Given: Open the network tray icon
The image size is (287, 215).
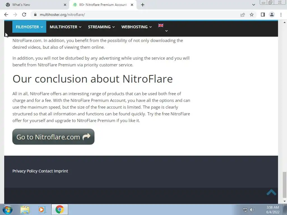Looking at the screenshot, I should (245, 210).
